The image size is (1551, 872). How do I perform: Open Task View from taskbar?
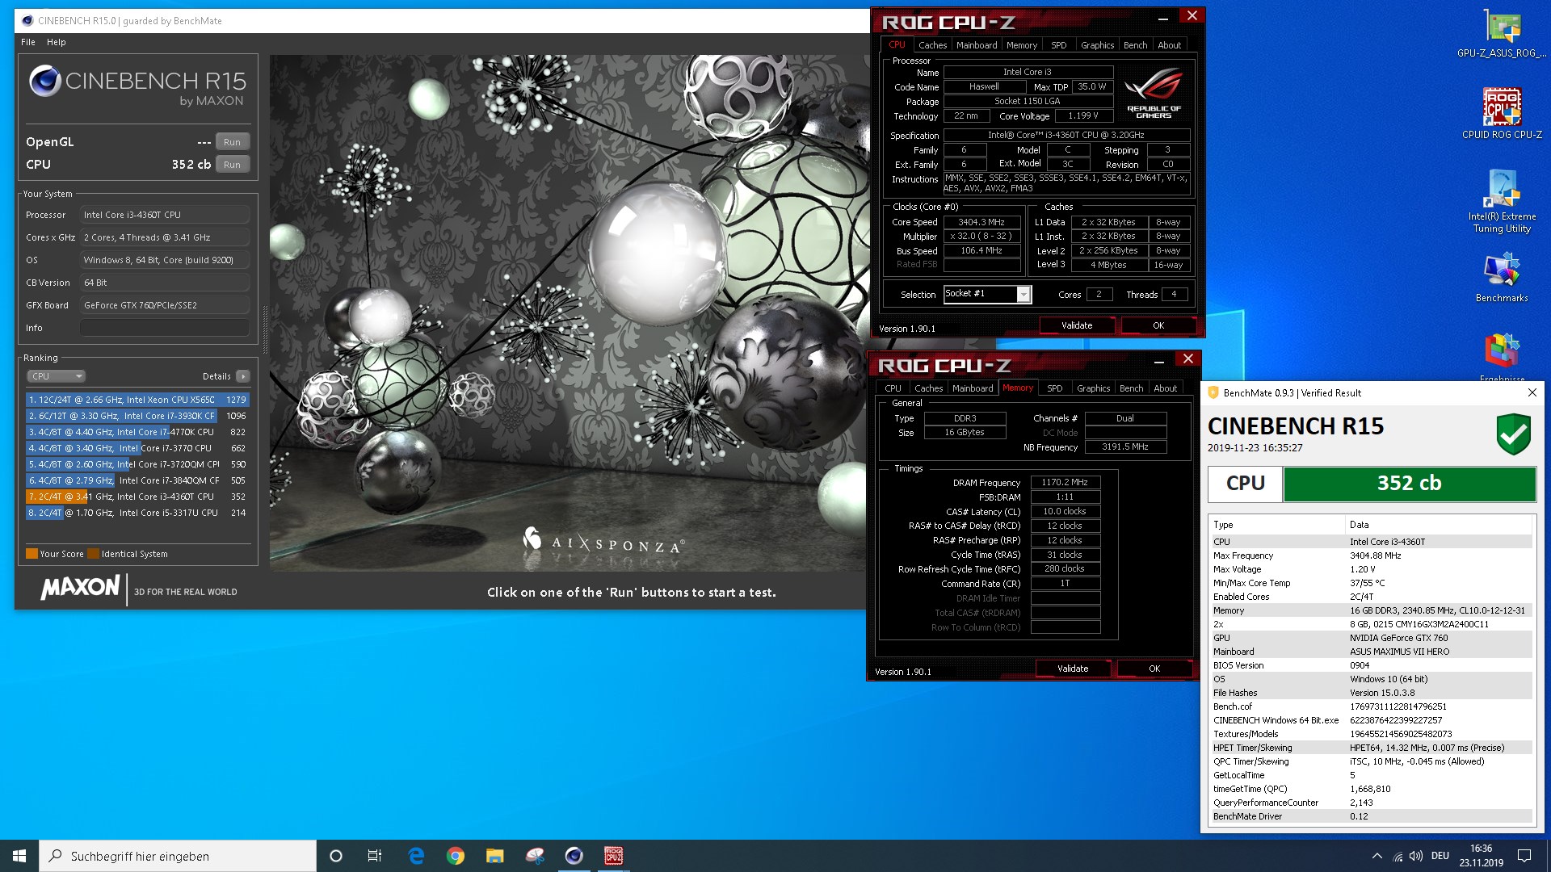tap(375, 856)
